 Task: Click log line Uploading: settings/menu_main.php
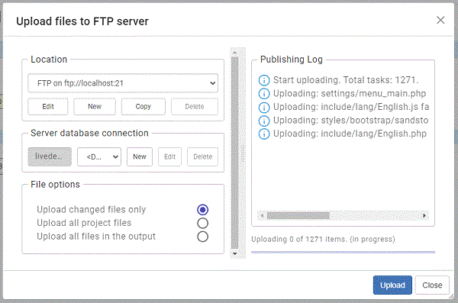point(350,94)
